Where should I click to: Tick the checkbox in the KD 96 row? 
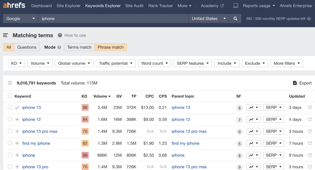[10, 155]
